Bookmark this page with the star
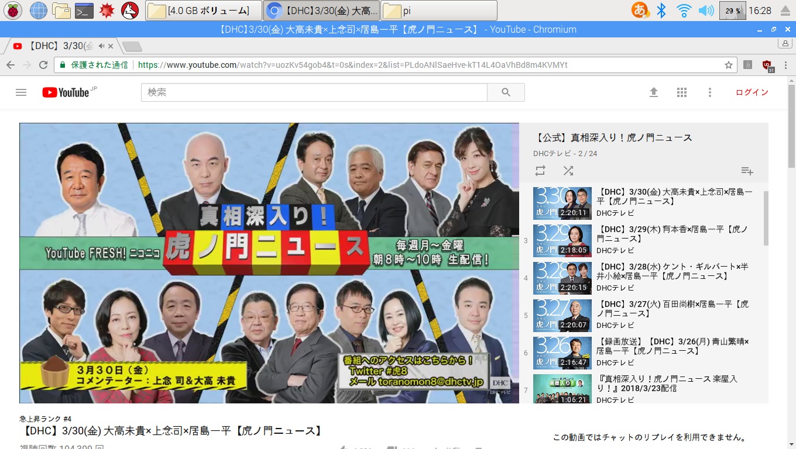This screenshot has height=449, width=796. click(728, 65)
